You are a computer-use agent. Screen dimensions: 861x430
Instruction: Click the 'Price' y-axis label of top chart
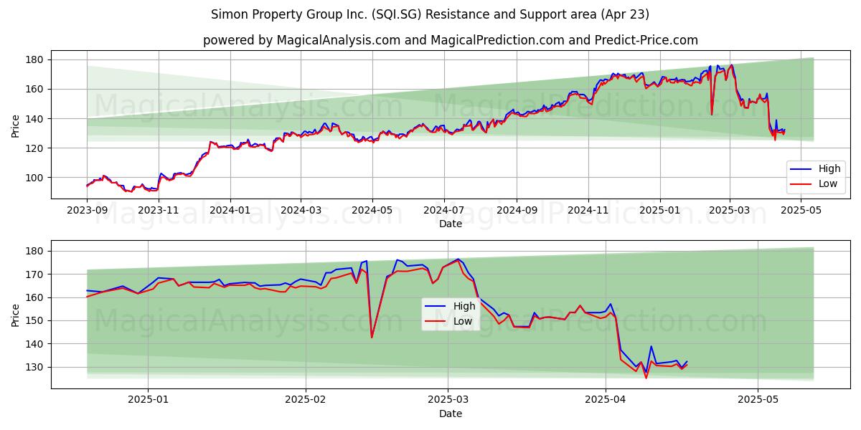pos(16,125)
